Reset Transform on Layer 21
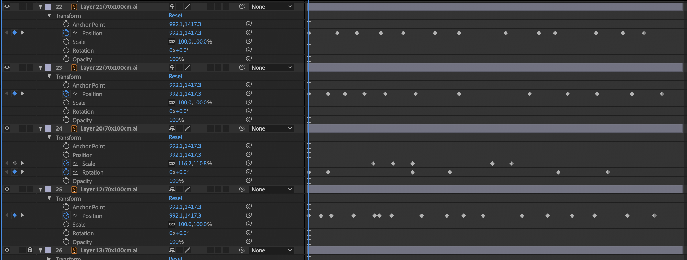Screen dimensions: 687x260 click(x=175, y=16)
